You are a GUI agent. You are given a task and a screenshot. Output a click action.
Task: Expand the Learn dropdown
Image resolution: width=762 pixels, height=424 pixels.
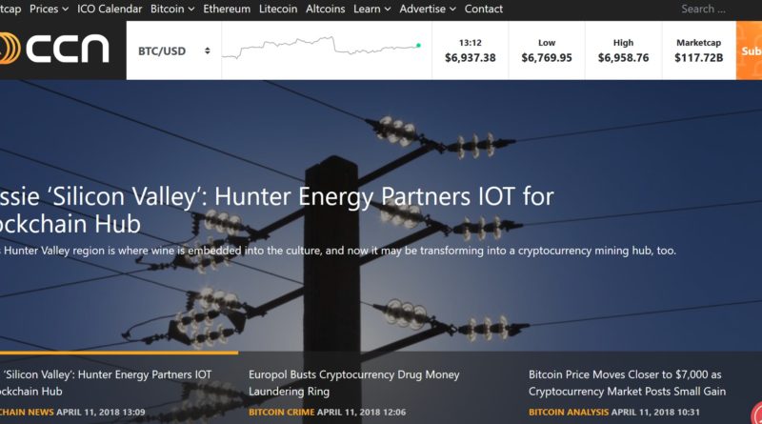tap(371, 9)
